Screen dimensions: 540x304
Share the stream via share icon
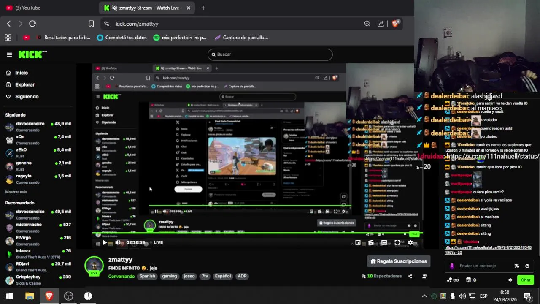(x=410, y=276)
